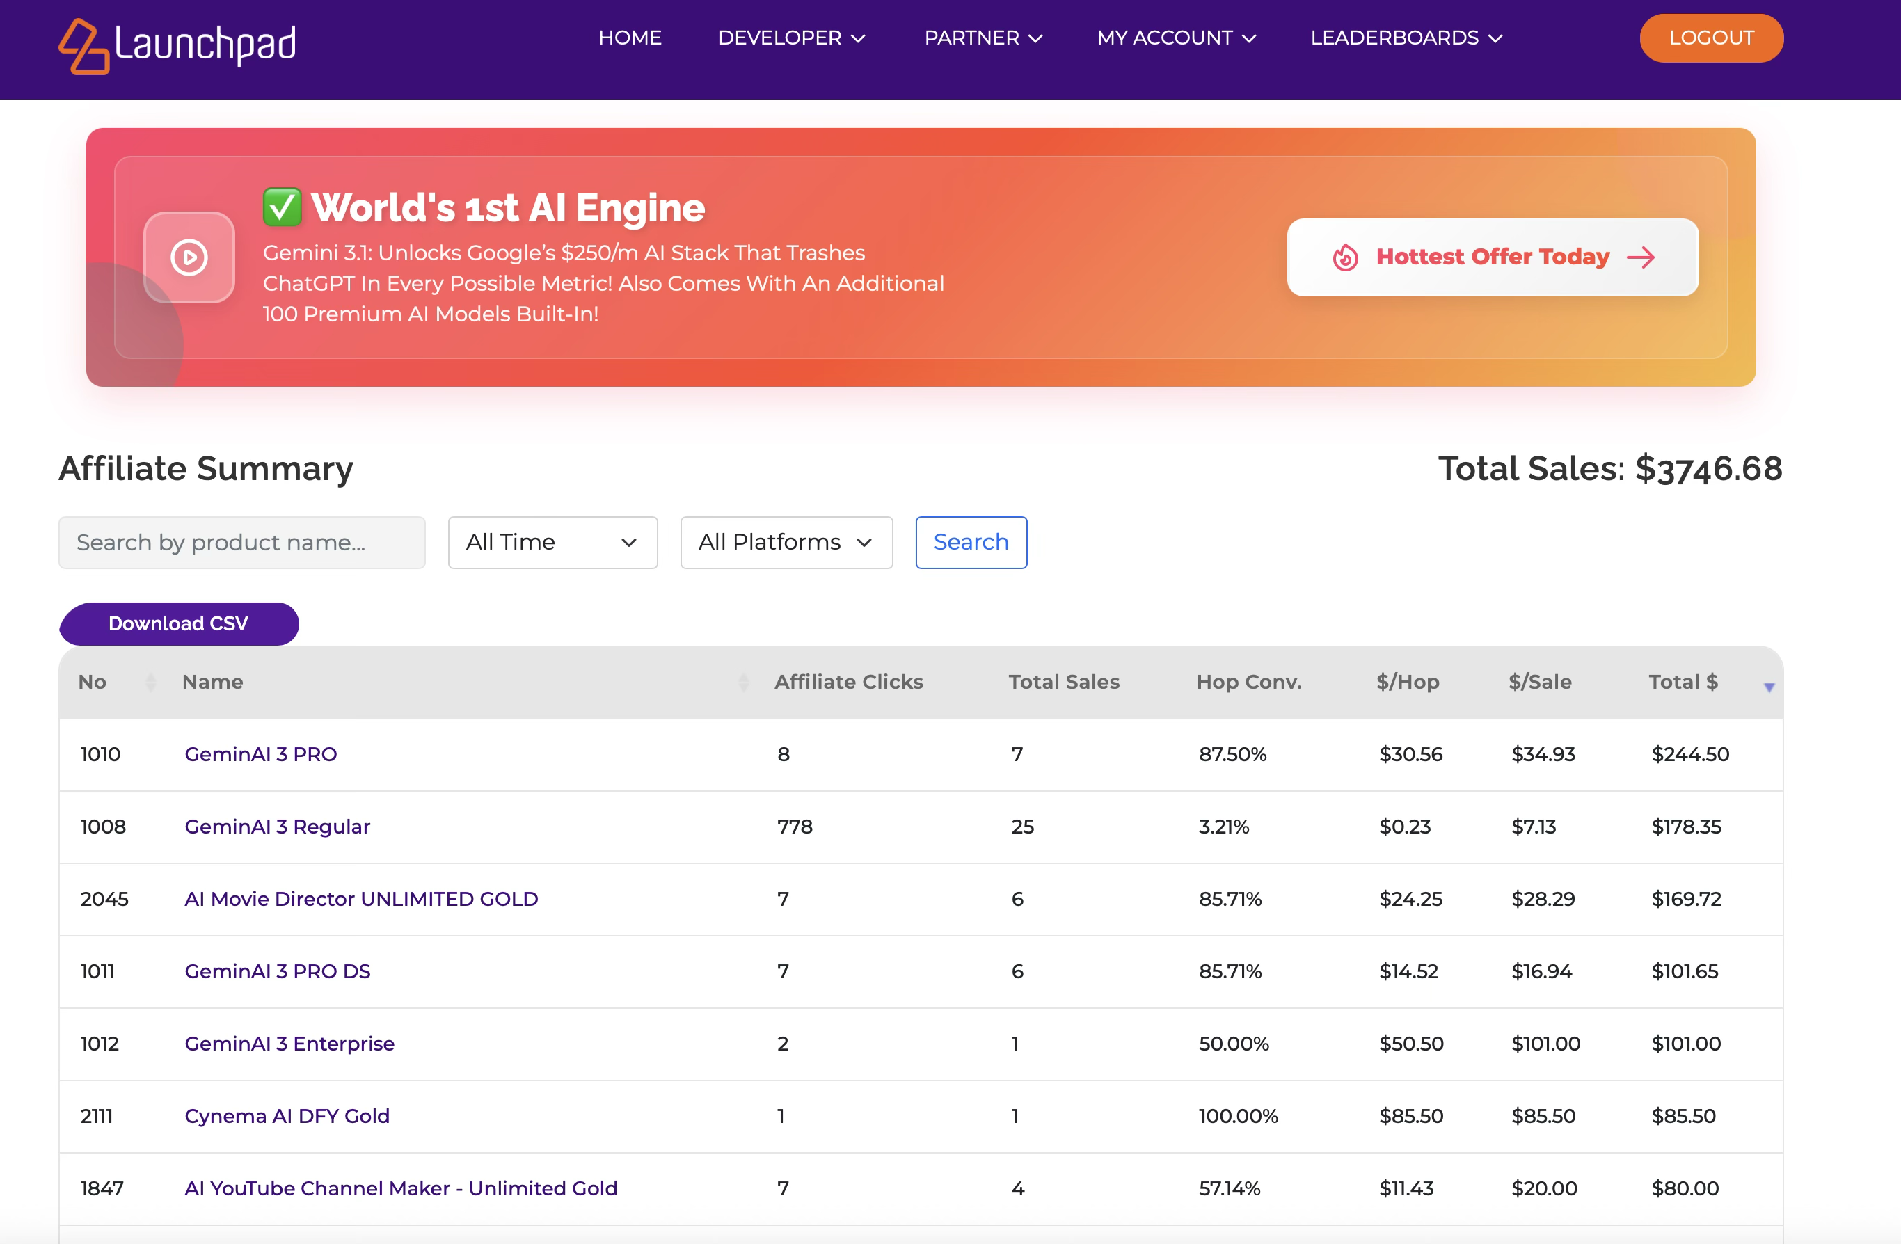Click the green checkmark icon in banner

point(282,207)
